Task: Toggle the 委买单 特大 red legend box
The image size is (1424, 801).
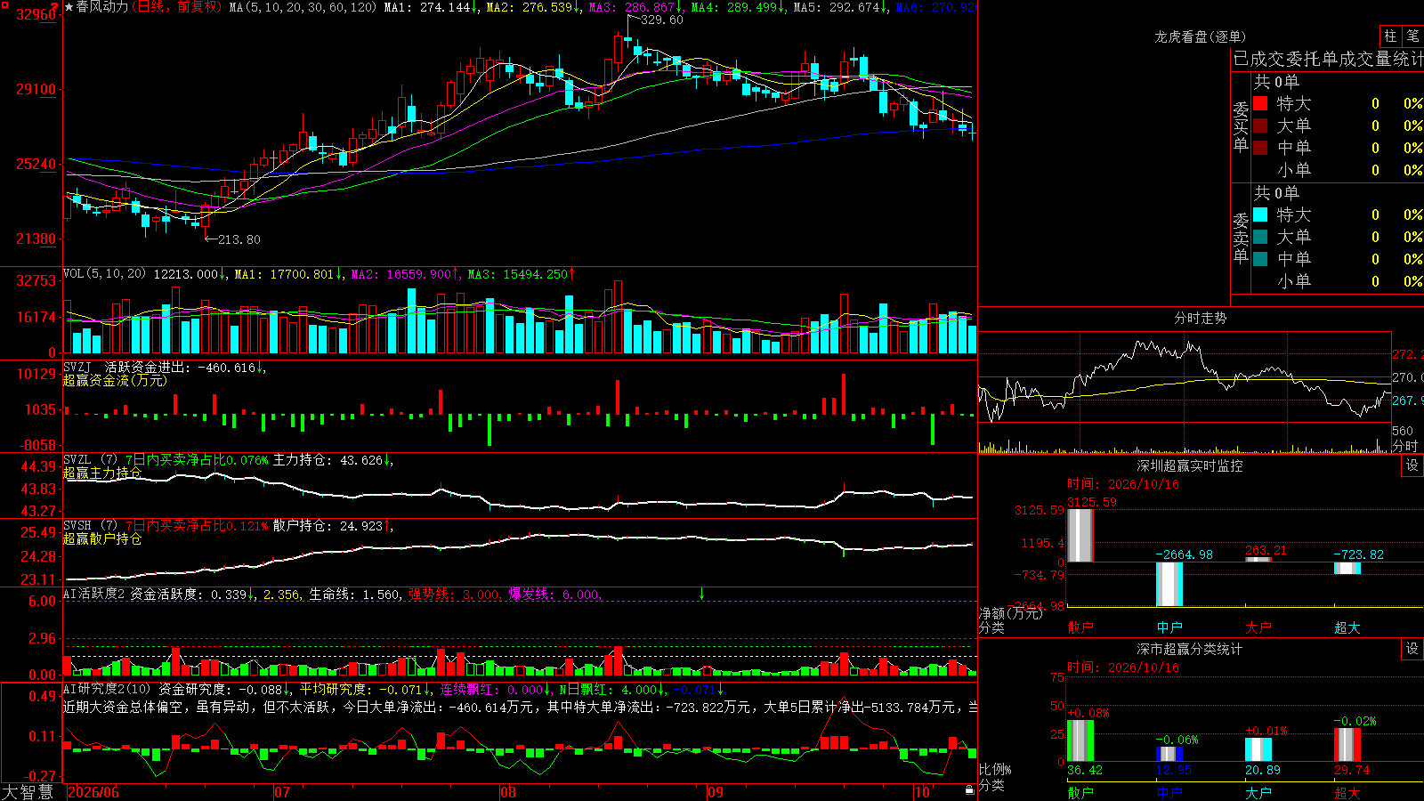Action: [x=1260, y=103]
